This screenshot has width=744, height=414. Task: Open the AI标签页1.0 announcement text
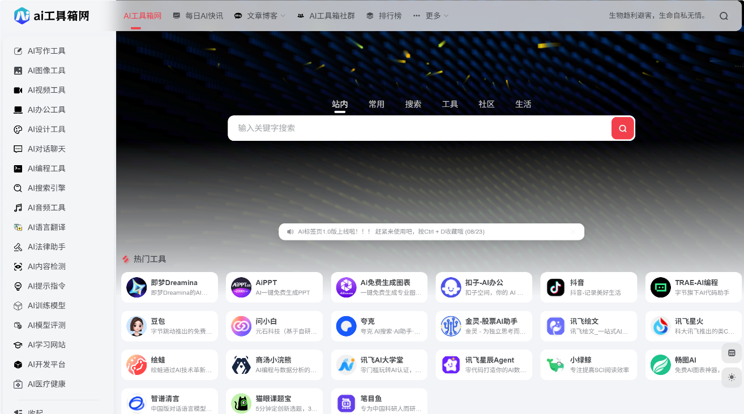click(391, 231)
